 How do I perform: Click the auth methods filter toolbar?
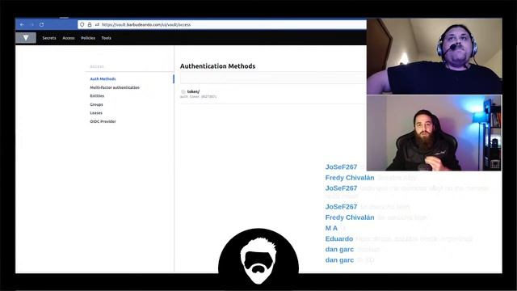273,78
